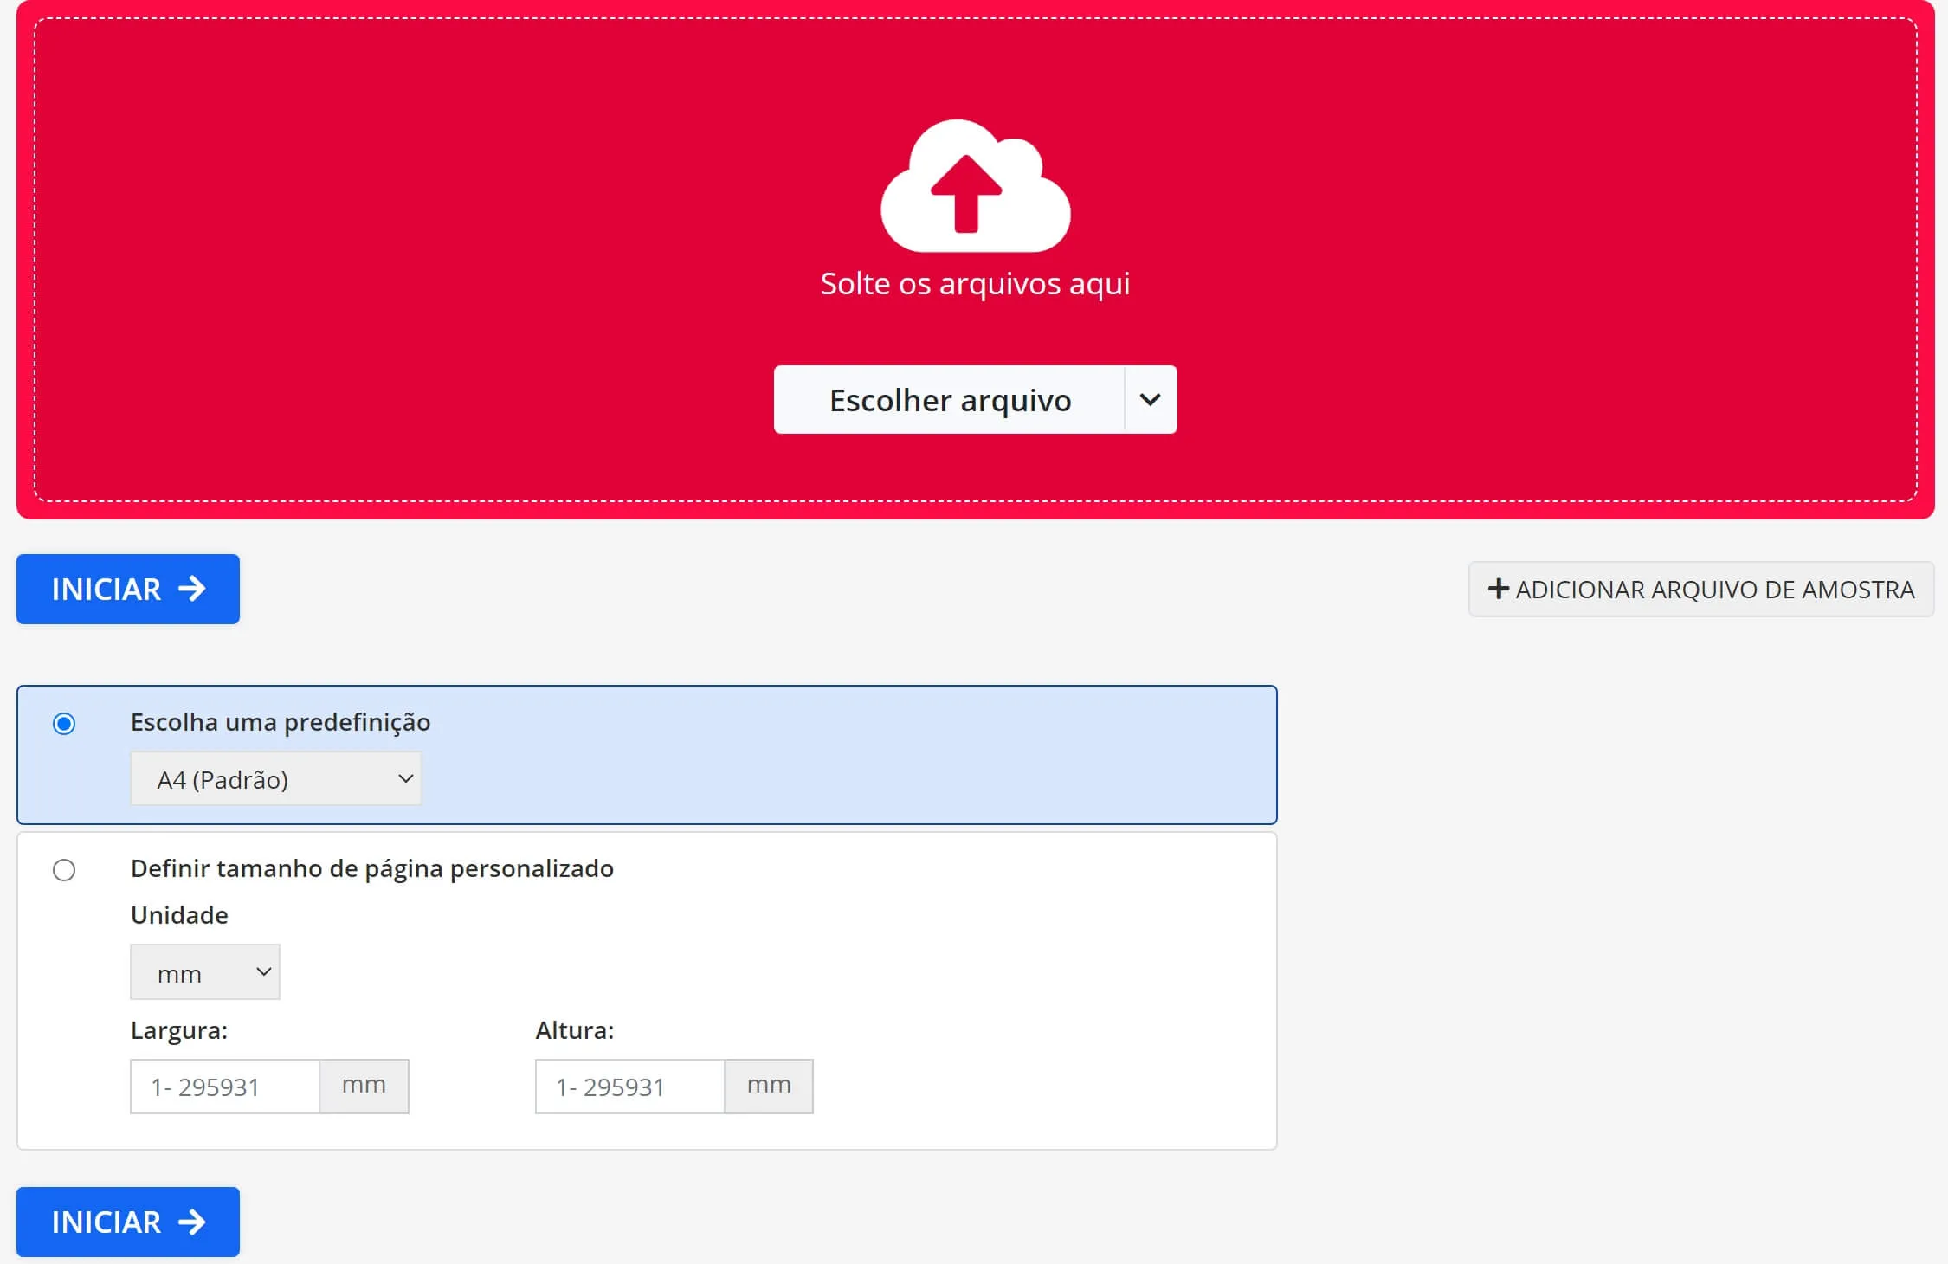
Task: Click the 'Unidade' label
Action: pos(179,915)
